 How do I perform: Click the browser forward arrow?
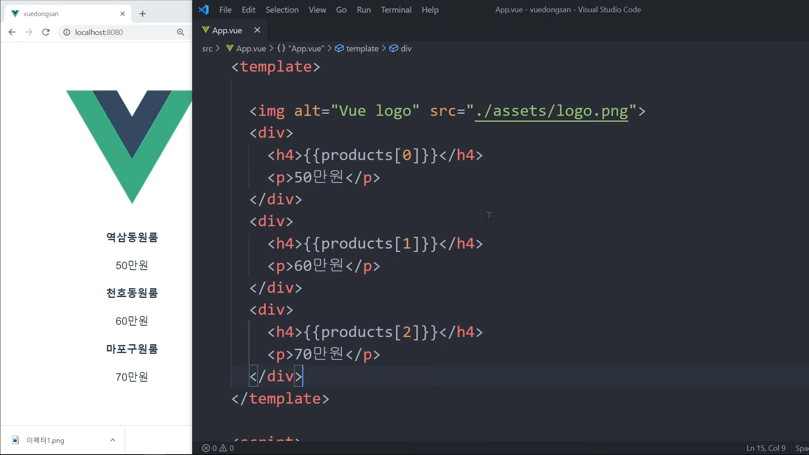pos(29,32)
